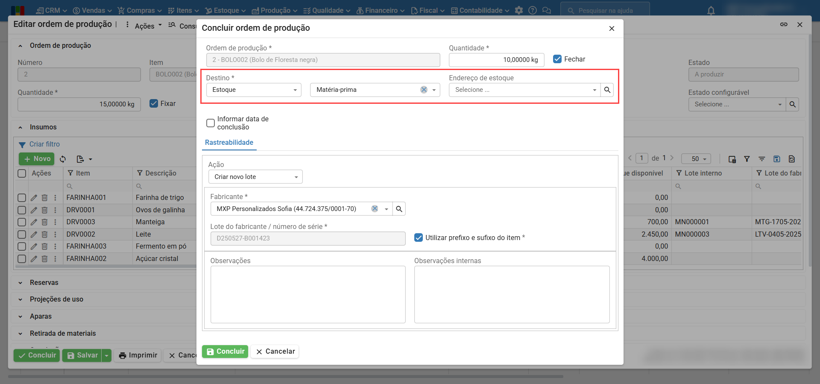Toggle Utilizar prefixo e sufixo do item
This screenshot has height=384, width=820.
[x=419, y=237]
